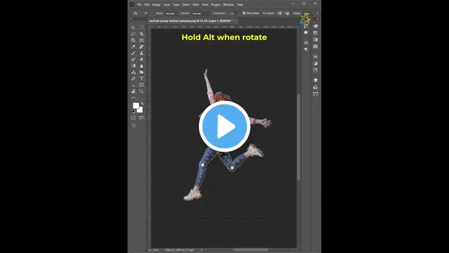
Task: Expand the Expansion value dropdown
Action: tap(239, 13)
